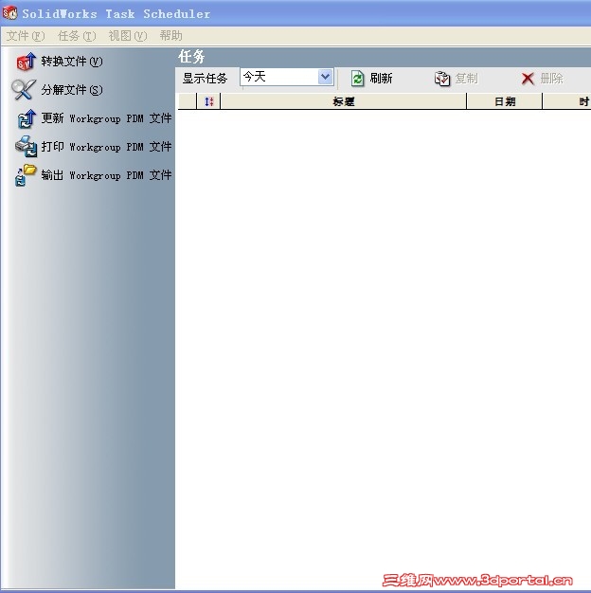591x593 pixels.
Task: Open the 任务(T) menu
Action: click(77, 36)
